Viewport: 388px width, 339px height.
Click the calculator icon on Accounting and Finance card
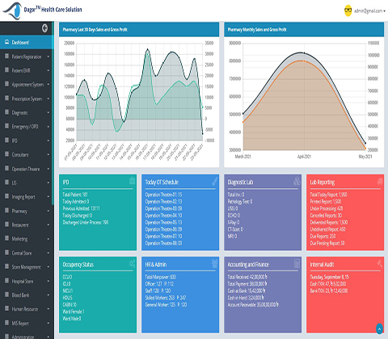pyautogui.click(x=297, y=264)
